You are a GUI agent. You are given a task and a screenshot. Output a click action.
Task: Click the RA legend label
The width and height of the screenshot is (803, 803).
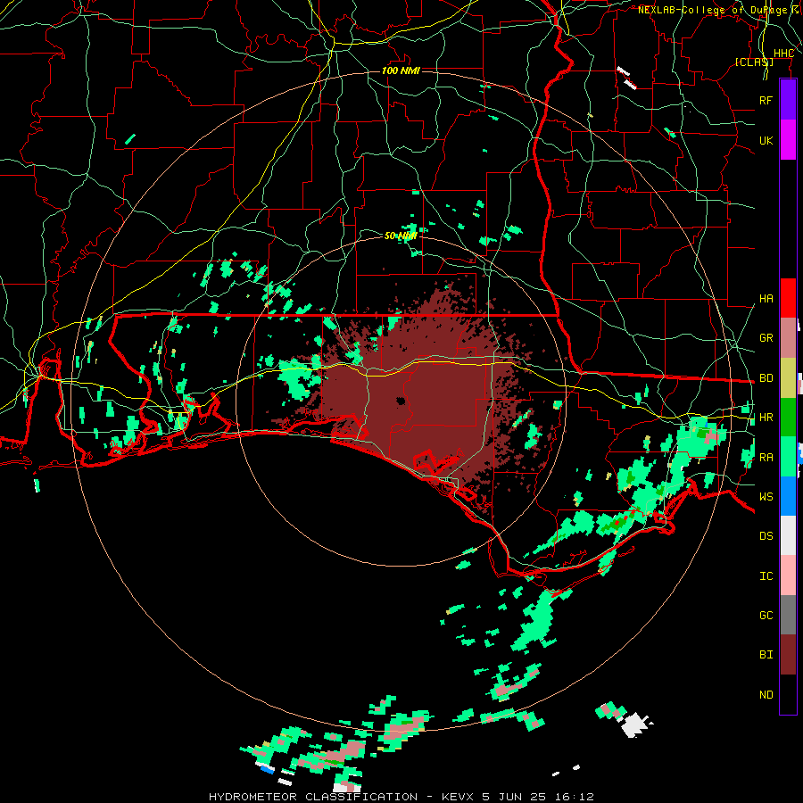766,458
